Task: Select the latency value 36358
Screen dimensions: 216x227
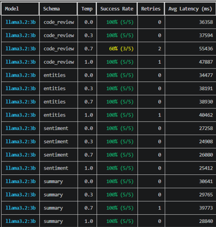Action: 206,22
